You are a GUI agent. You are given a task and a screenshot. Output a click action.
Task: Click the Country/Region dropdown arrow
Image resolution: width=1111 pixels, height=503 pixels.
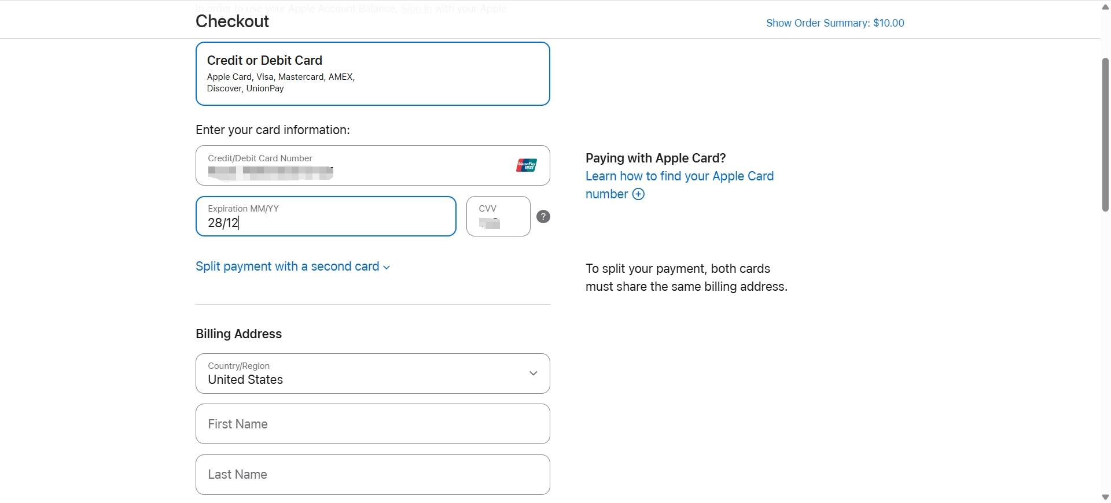coord(534,373)
